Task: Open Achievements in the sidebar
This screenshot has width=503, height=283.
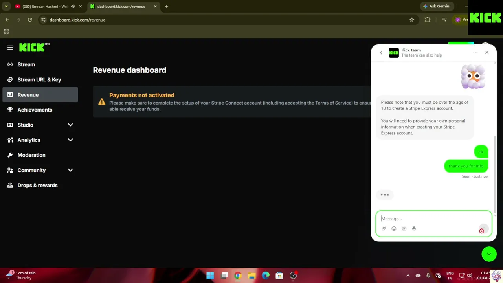Action: tap(40, 110)
